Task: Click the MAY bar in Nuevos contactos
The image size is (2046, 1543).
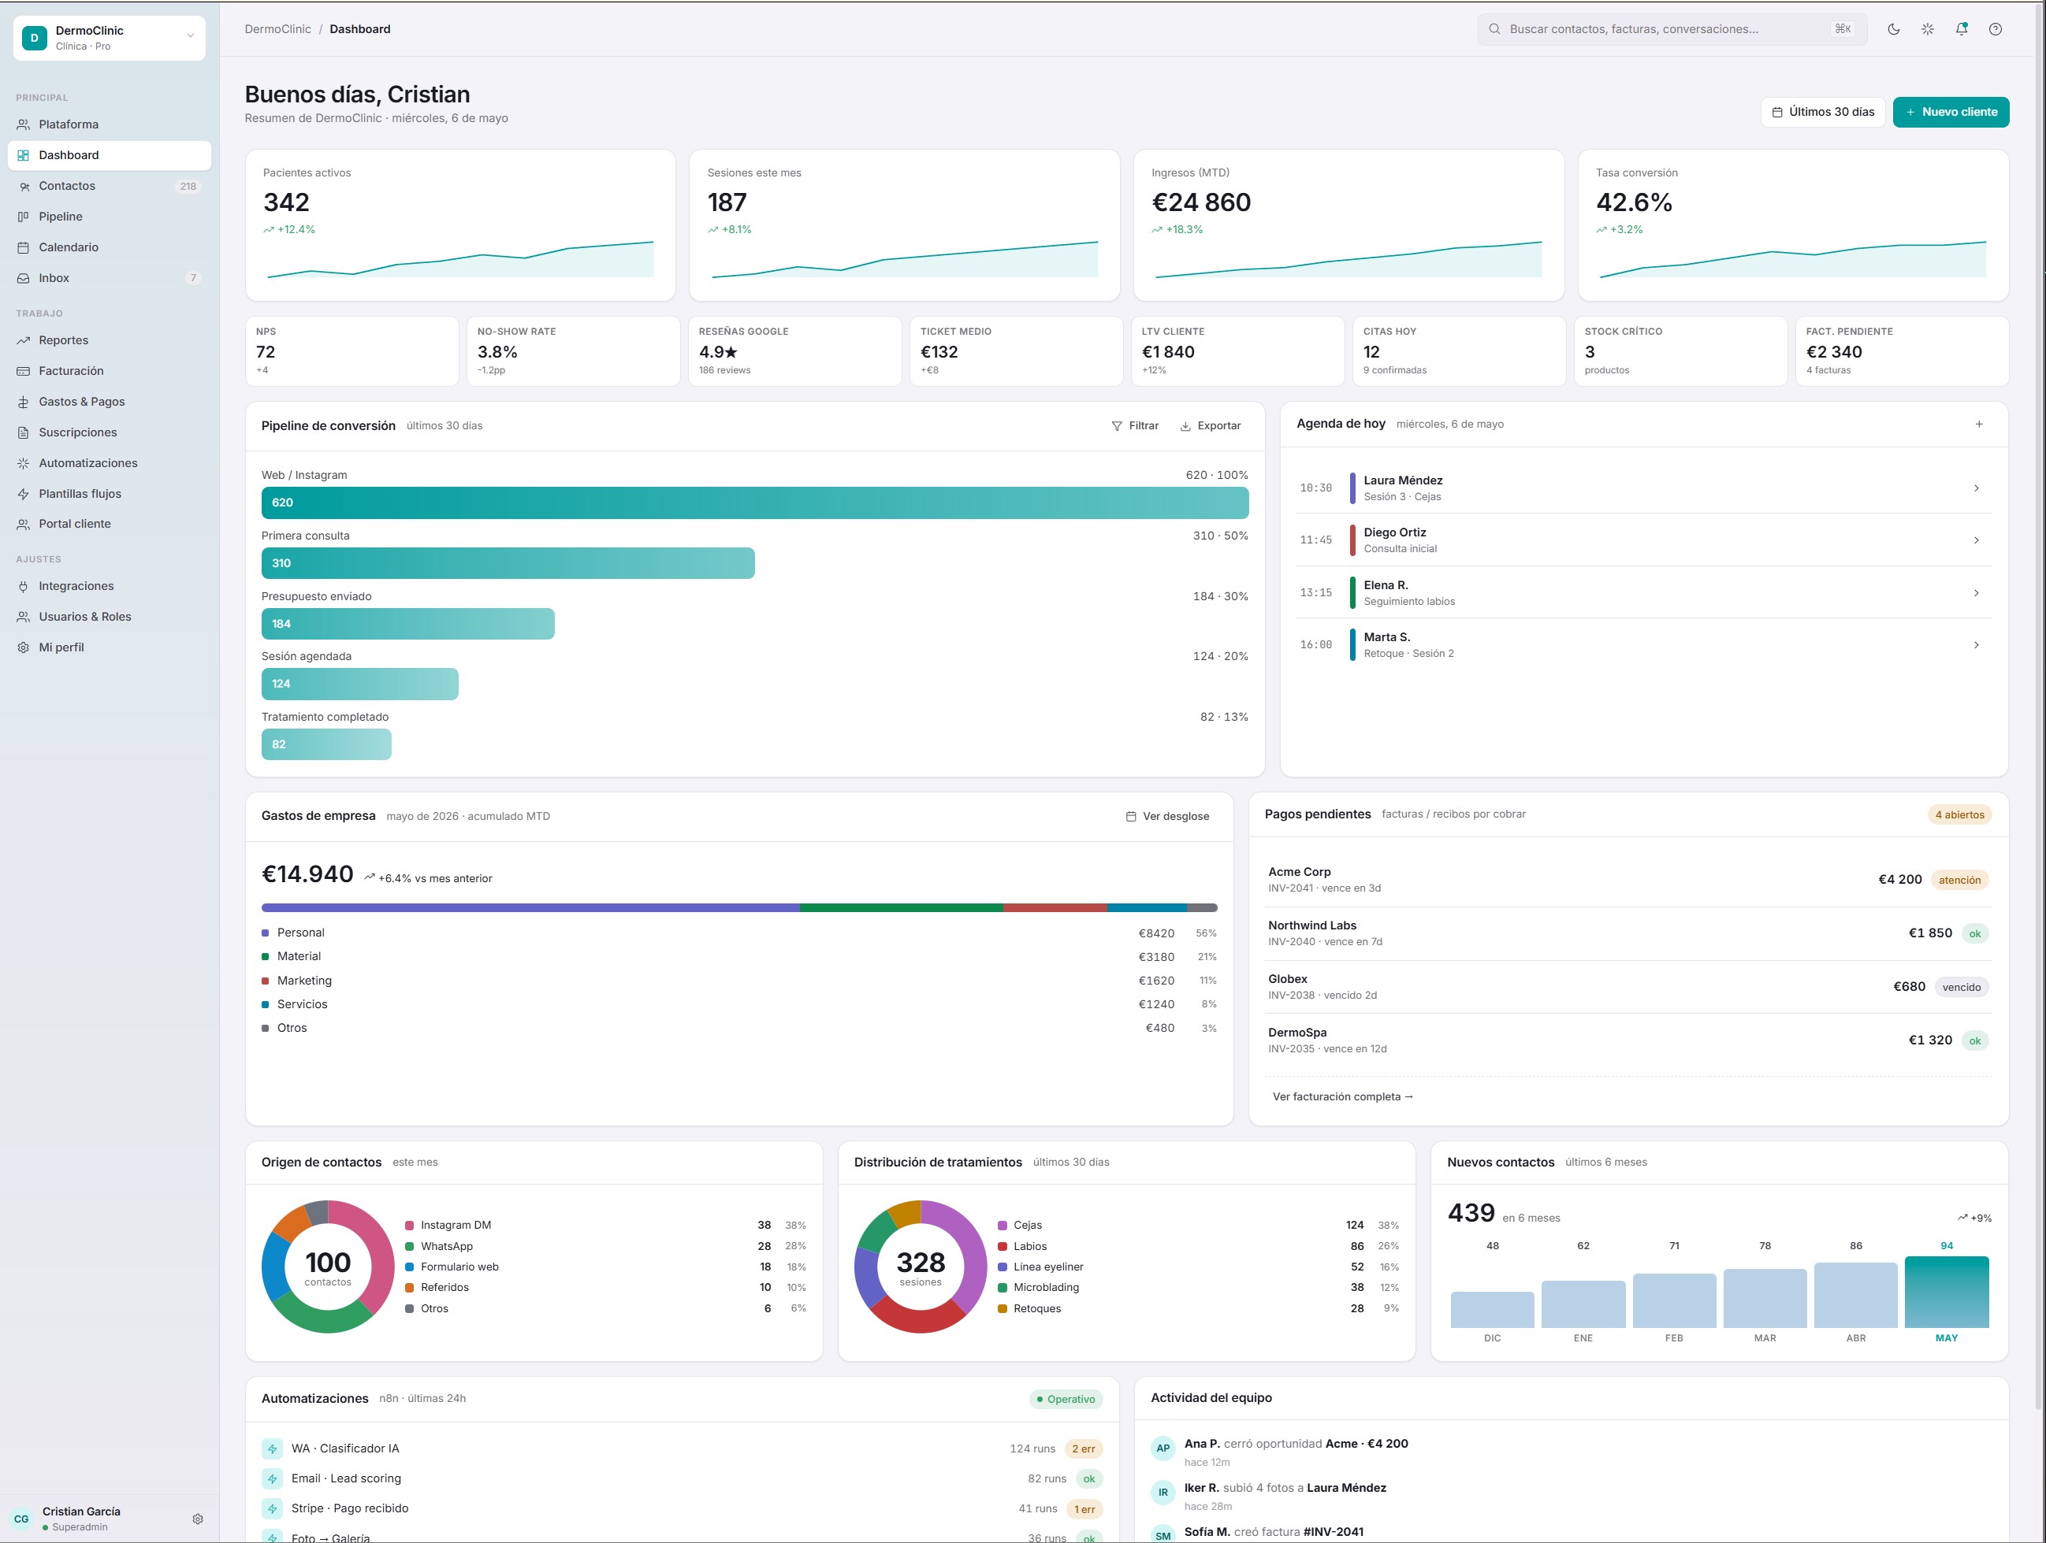Action: tap(1946, 1292)
